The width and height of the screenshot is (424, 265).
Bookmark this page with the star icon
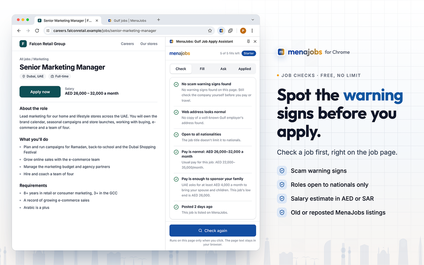(x=210, y=31)
